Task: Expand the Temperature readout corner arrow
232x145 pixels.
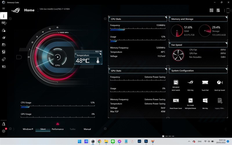Action: click(100, 54)
